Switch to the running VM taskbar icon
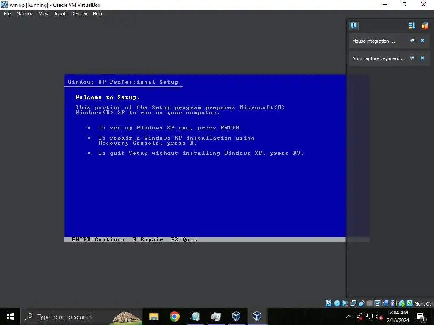 click(x=257, y=317)
